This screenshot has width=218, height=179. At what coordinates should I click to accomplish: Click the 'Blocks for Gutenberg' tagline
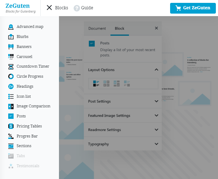point(21,11)
